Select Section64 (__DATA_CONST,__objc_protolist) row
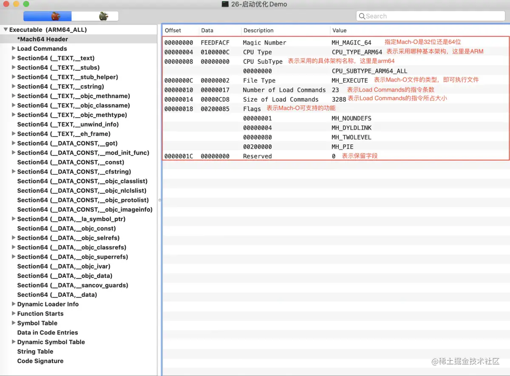Screen dimensions: 510x376 click(x=79, y=200)
